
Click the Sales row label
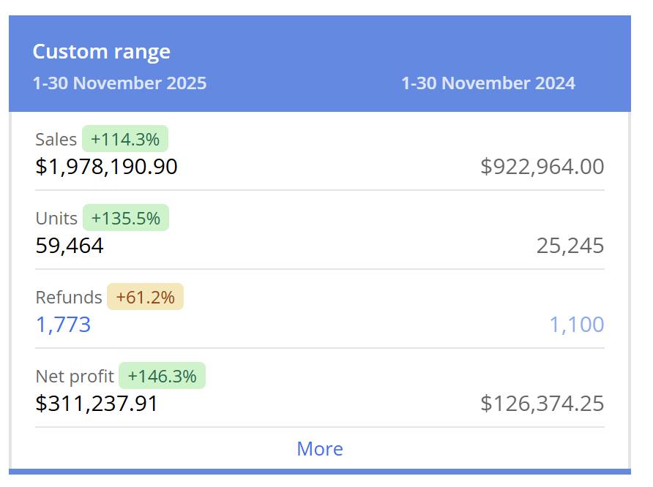[x=56, y=139]
